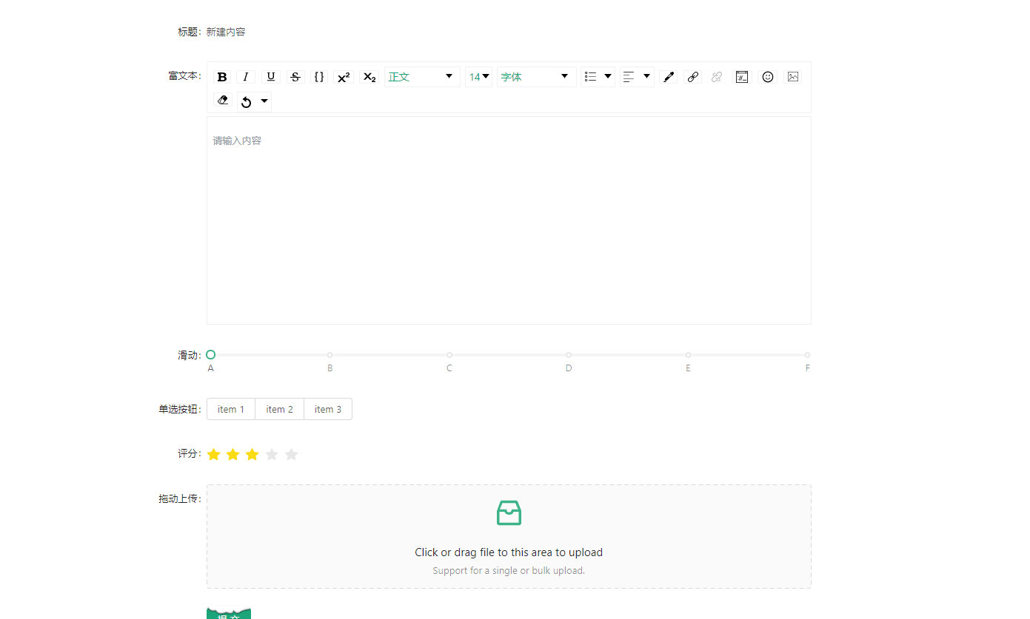Insert an image into the editor
The width and height of the screenshot is (1030, 619).
click(793, 77)
